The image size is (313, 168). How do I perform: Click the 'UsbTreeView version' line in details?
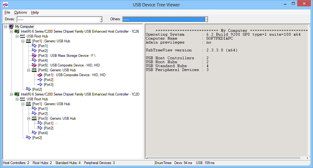pyautogui.click(x=192, y=50)
